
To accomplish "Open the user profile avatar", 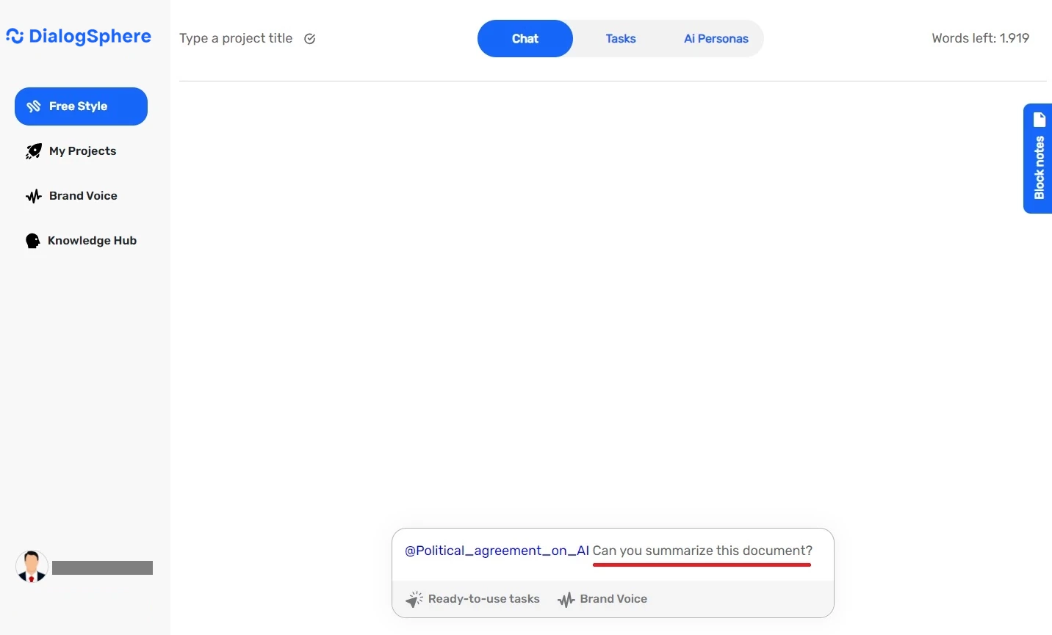I will pyautogui.click(x=32, y=567).
